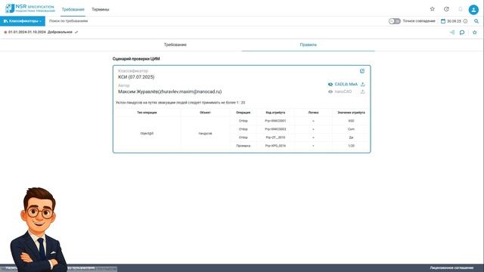Click the period 01.01.2024-31.10.2024 text

coord(27,32)
